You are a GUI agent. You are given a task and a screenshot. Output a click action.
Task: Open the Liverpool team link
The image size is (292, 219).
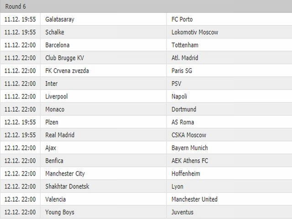pos(57,96)
